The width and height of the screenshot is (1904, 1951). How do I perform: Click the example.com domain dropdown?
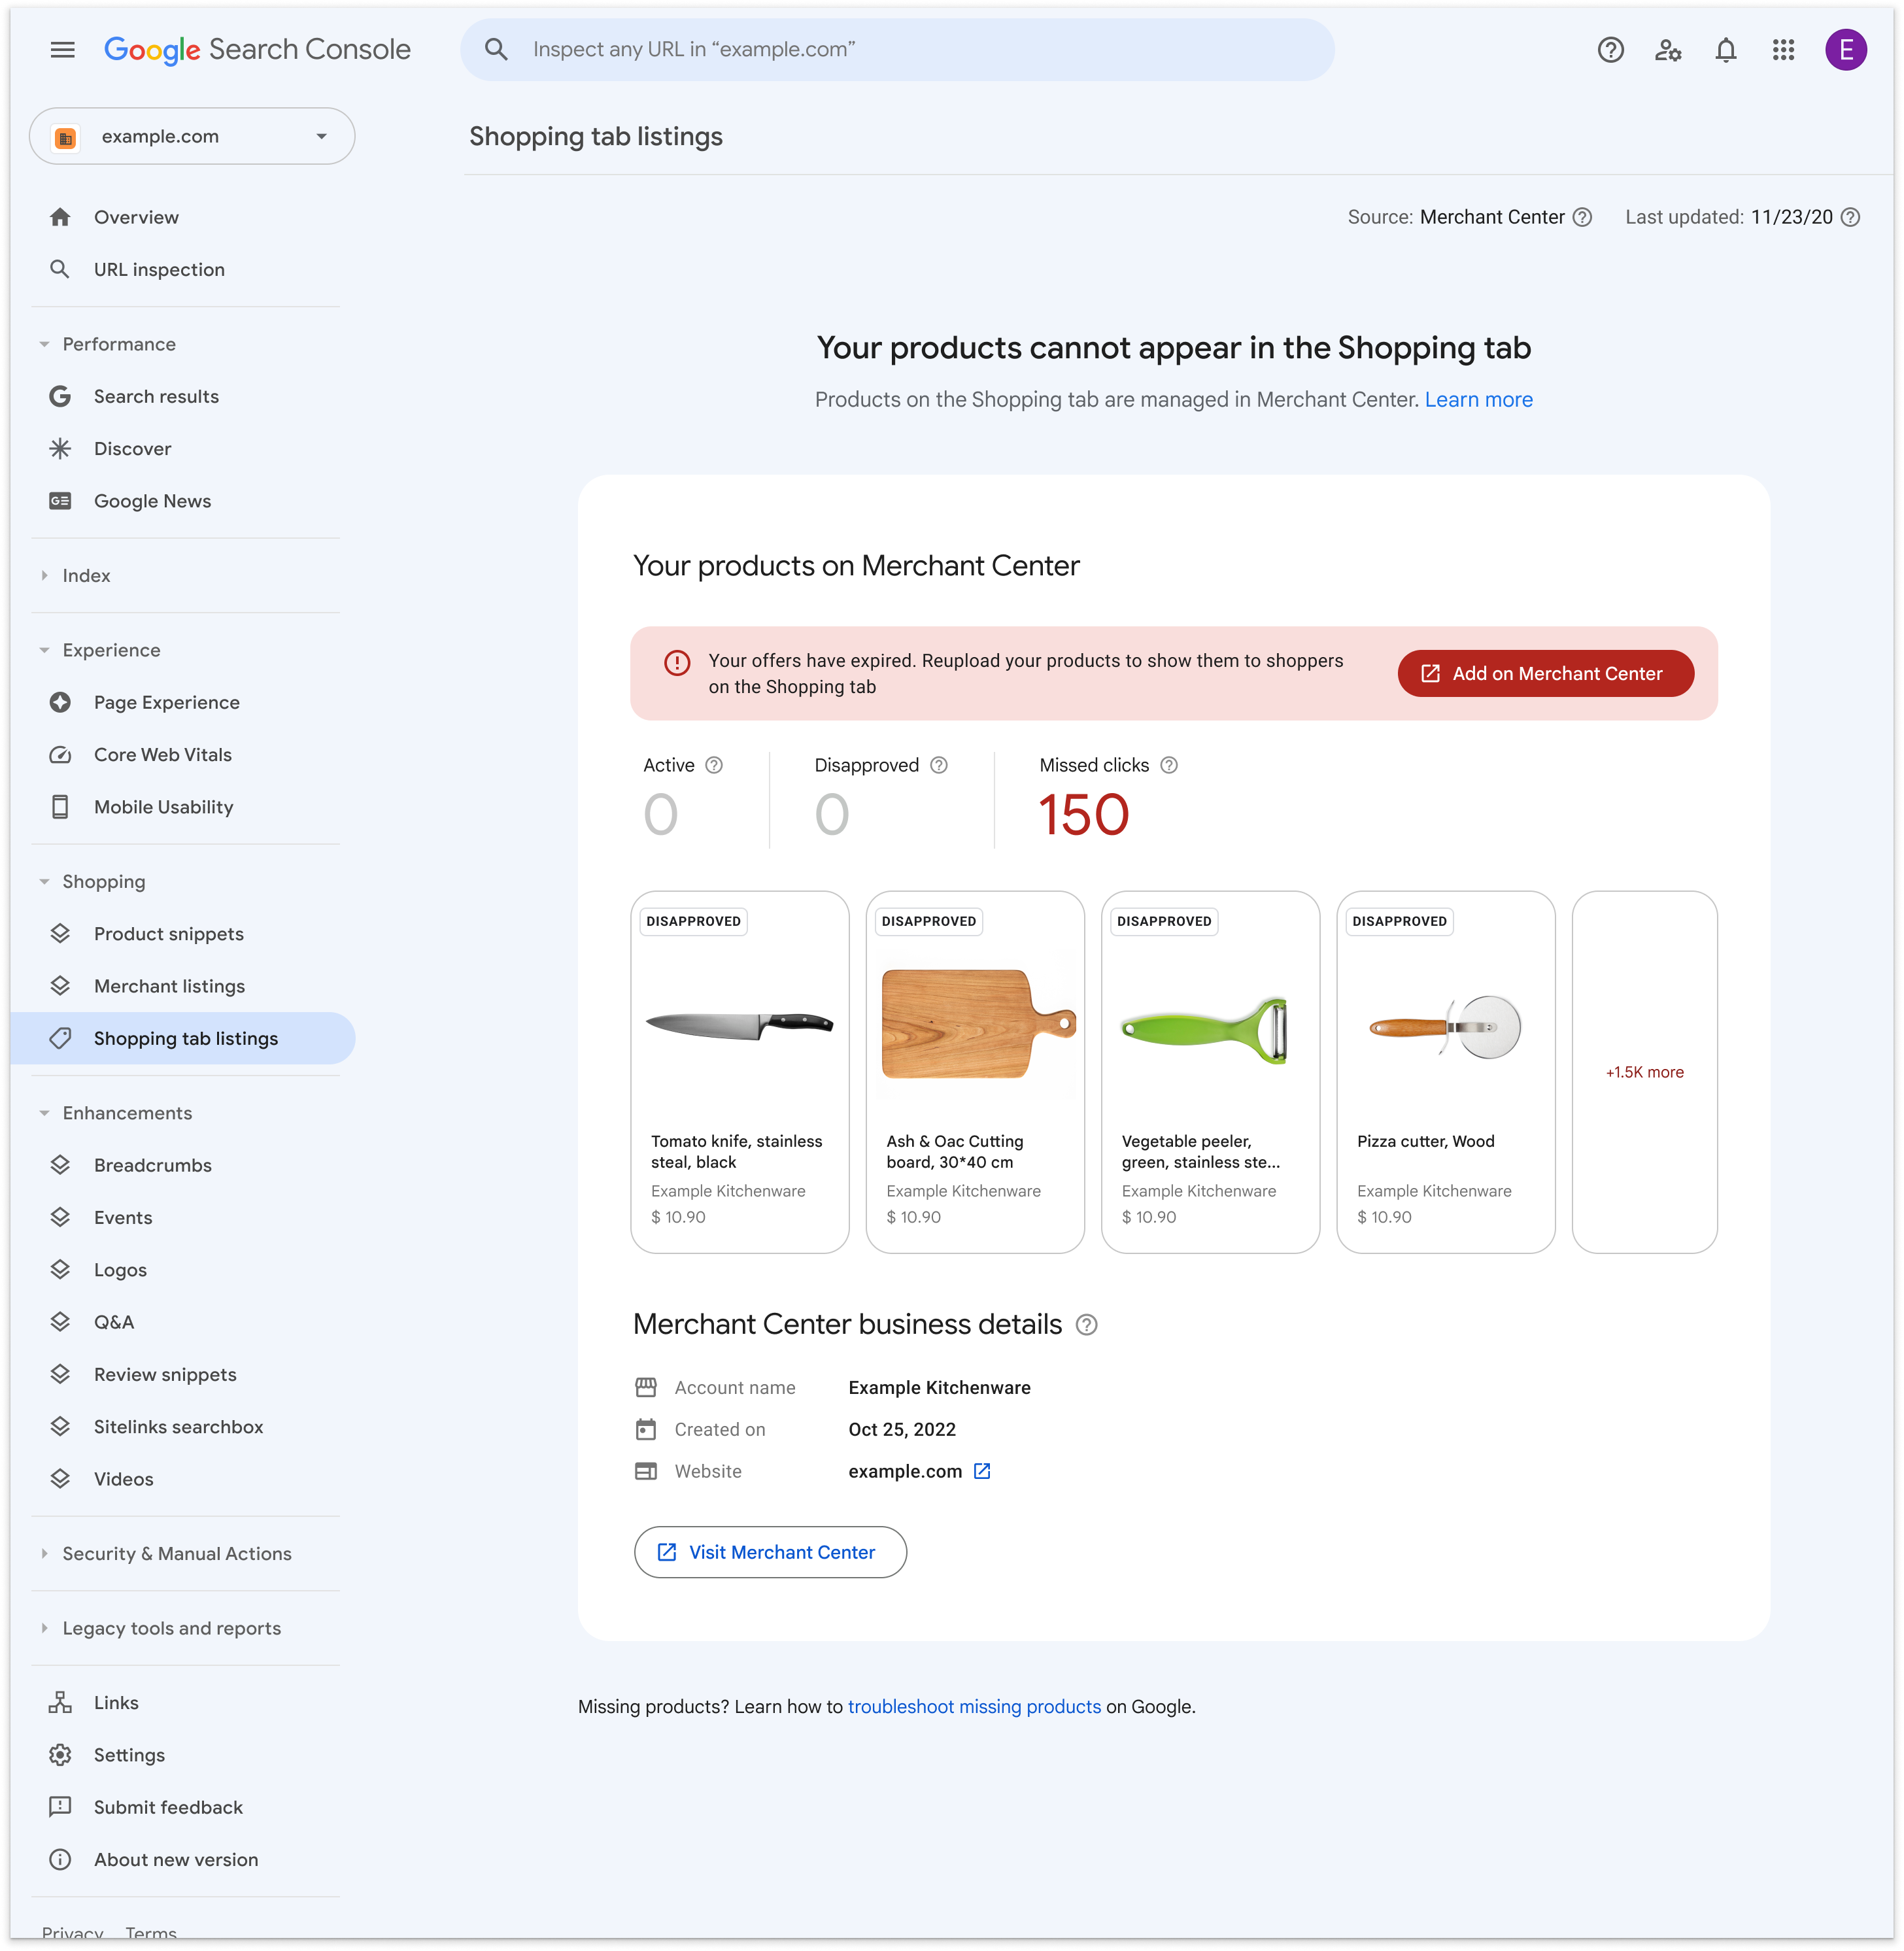[192, 136]
